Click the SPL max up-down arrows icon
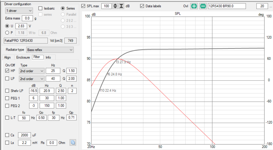The width and height of the screenshot is (273, 150). pyautogui.click(x=115, y=6)
